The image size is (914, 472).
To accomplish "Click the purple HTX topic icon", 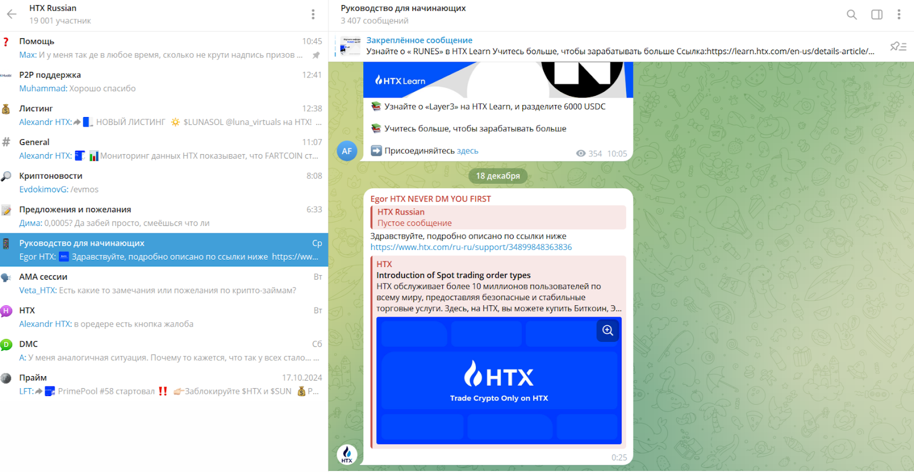I will click(6, 310).
